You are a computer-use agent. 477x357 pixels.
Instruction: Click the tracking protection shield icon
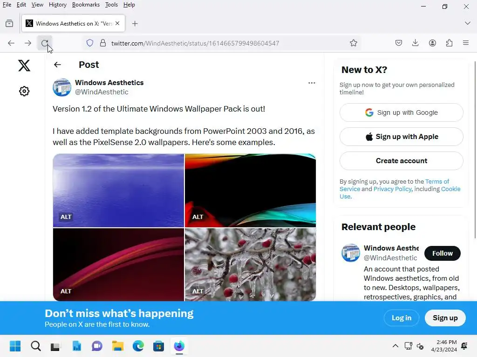click(x=90, y=43)
